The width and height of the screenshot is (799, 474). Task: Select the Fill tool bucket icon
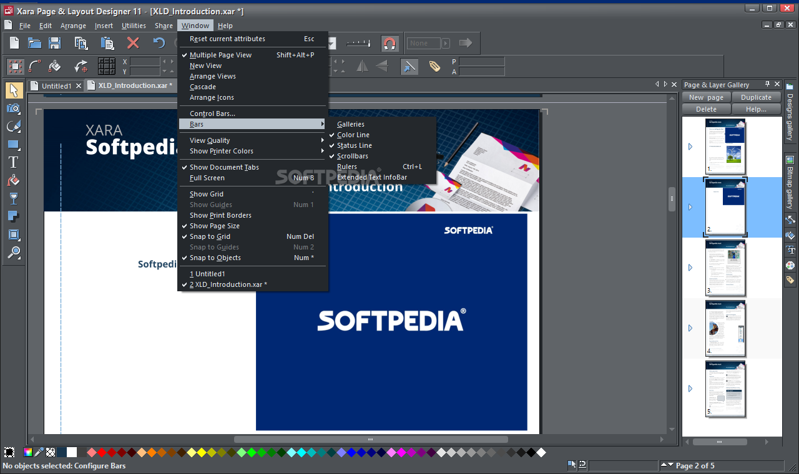[x=13, y=180]
